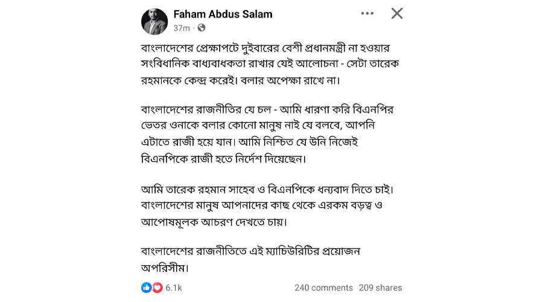
Task: Click the red heart Love reaction icon
Action: click(x=157, y=288)
